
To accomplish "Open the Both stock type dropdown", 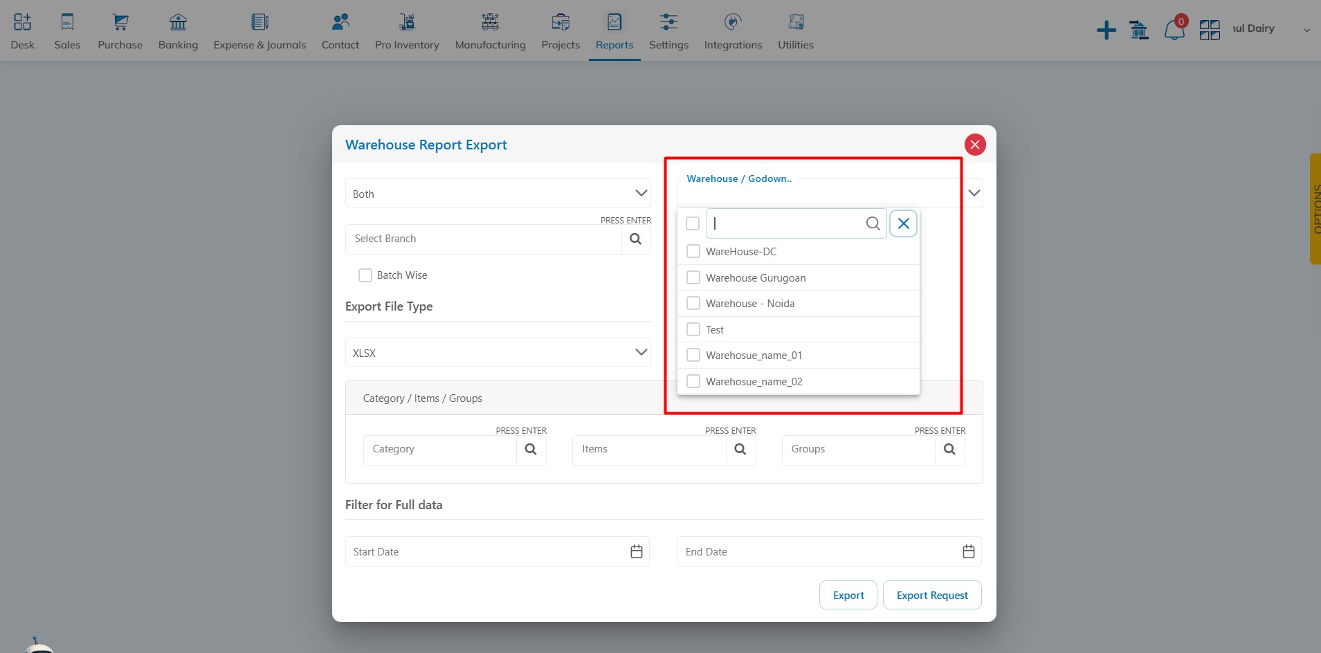I will point(498,194).
